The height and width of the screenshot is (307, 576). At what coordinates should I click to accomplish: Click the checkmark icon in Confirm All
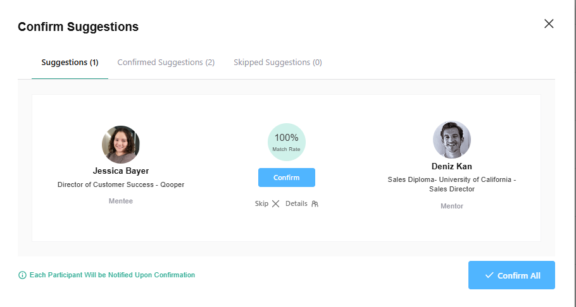pos(489,275)
